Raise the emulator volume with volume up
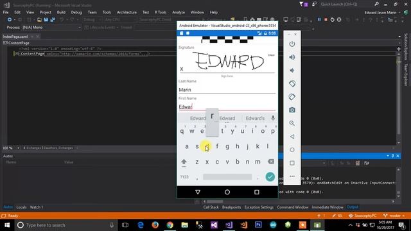 pos(292,57)
